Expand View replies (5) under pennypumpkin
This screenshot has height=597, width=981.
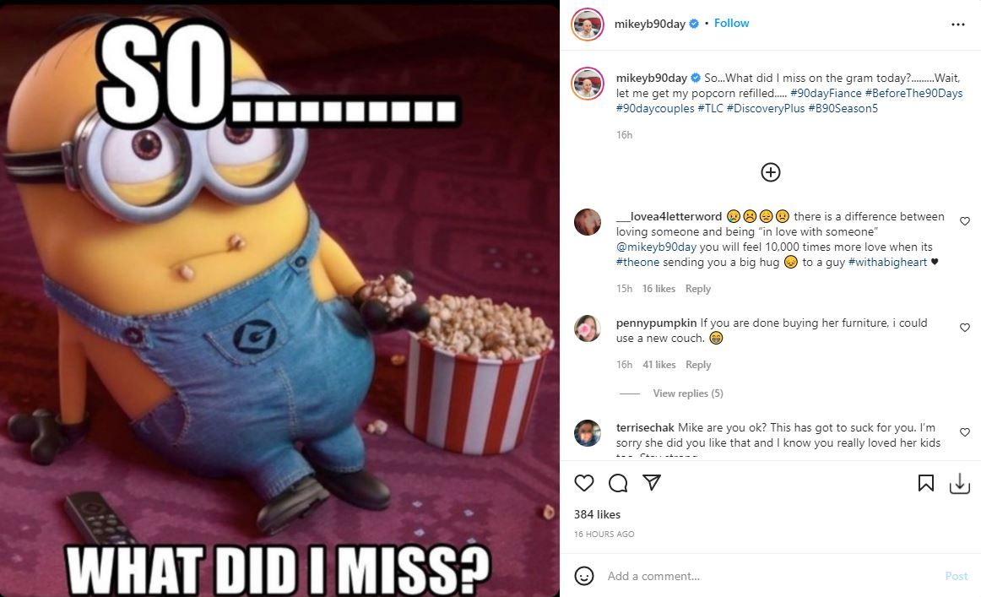pyautogui.click(x=687, y=393)
